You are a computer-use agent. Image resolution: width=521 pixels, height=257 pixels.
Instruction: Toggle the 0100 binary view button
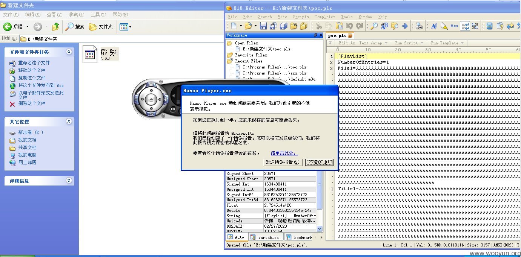pos(475,26)
